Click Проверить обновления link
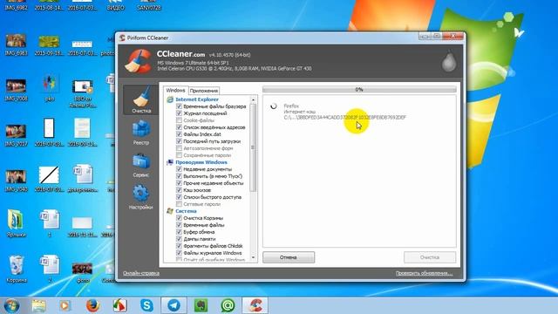558x314 pixels. pos(425,273)
